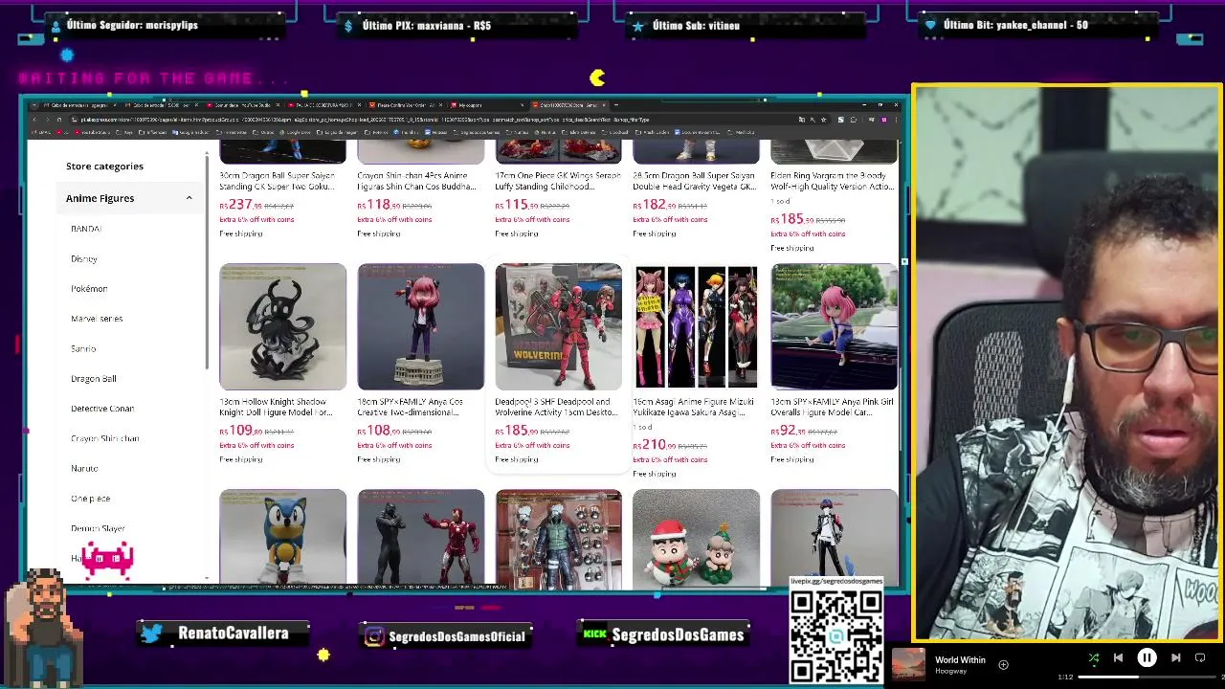Open the Kakashi action figure image
Image resolution: width=1225 pixels, height=689 pixels.
559,538
